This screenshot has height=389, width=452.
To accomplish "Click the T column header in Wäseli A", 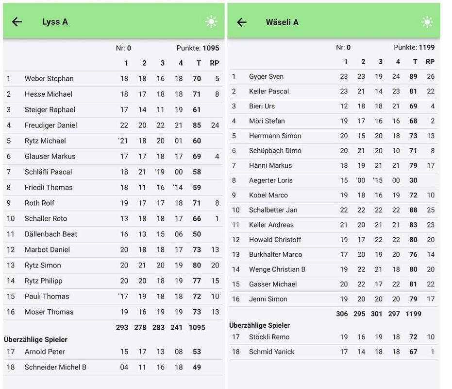I will click(x=415, y=62).
